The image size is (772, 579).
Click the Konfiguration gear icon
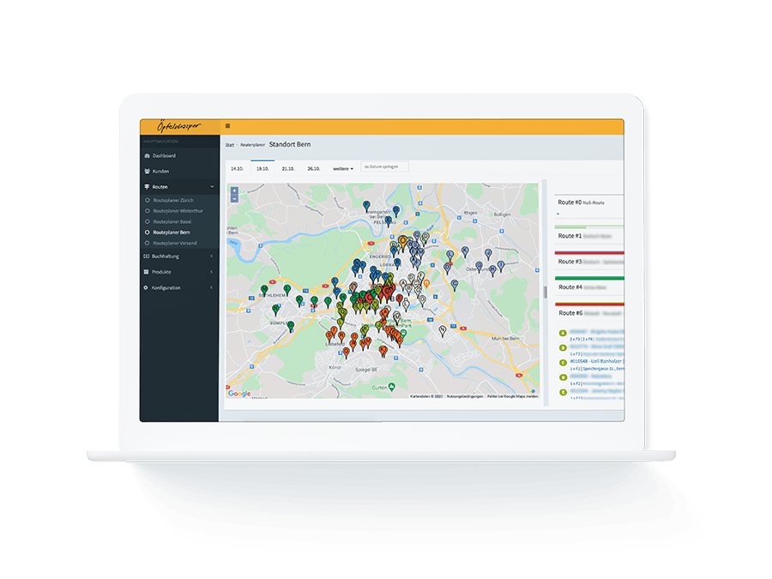pyautogui.click(x=146, y=288)
